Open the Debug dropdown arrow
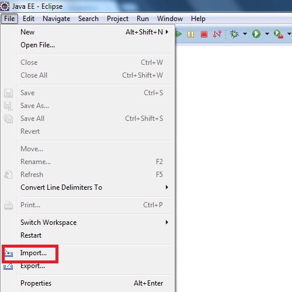This screenshot has height=292, width=292. [245, 34]
